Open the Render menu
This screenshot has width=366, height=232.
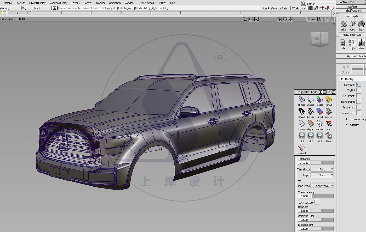[x=101, y=3]
